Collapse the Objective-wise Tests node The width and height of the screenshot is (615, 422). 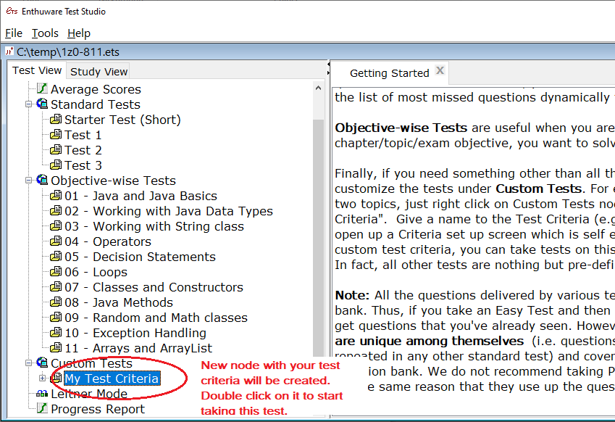(x=29, y=181)
